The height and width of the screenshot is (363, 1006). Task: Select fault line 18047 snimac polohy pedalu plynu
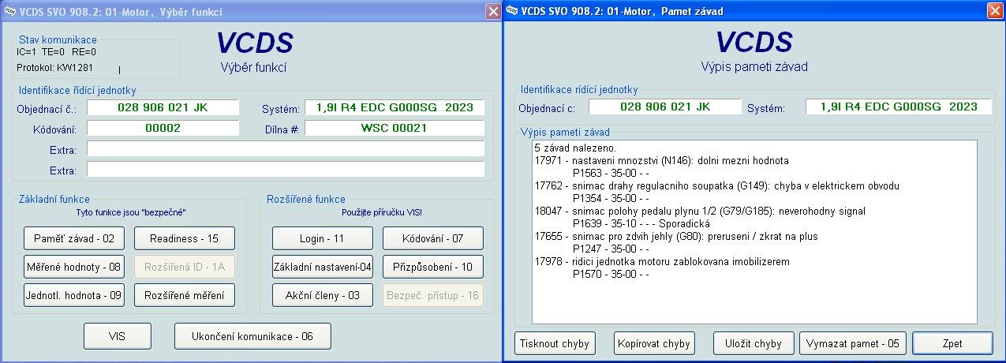coord(699,211)
